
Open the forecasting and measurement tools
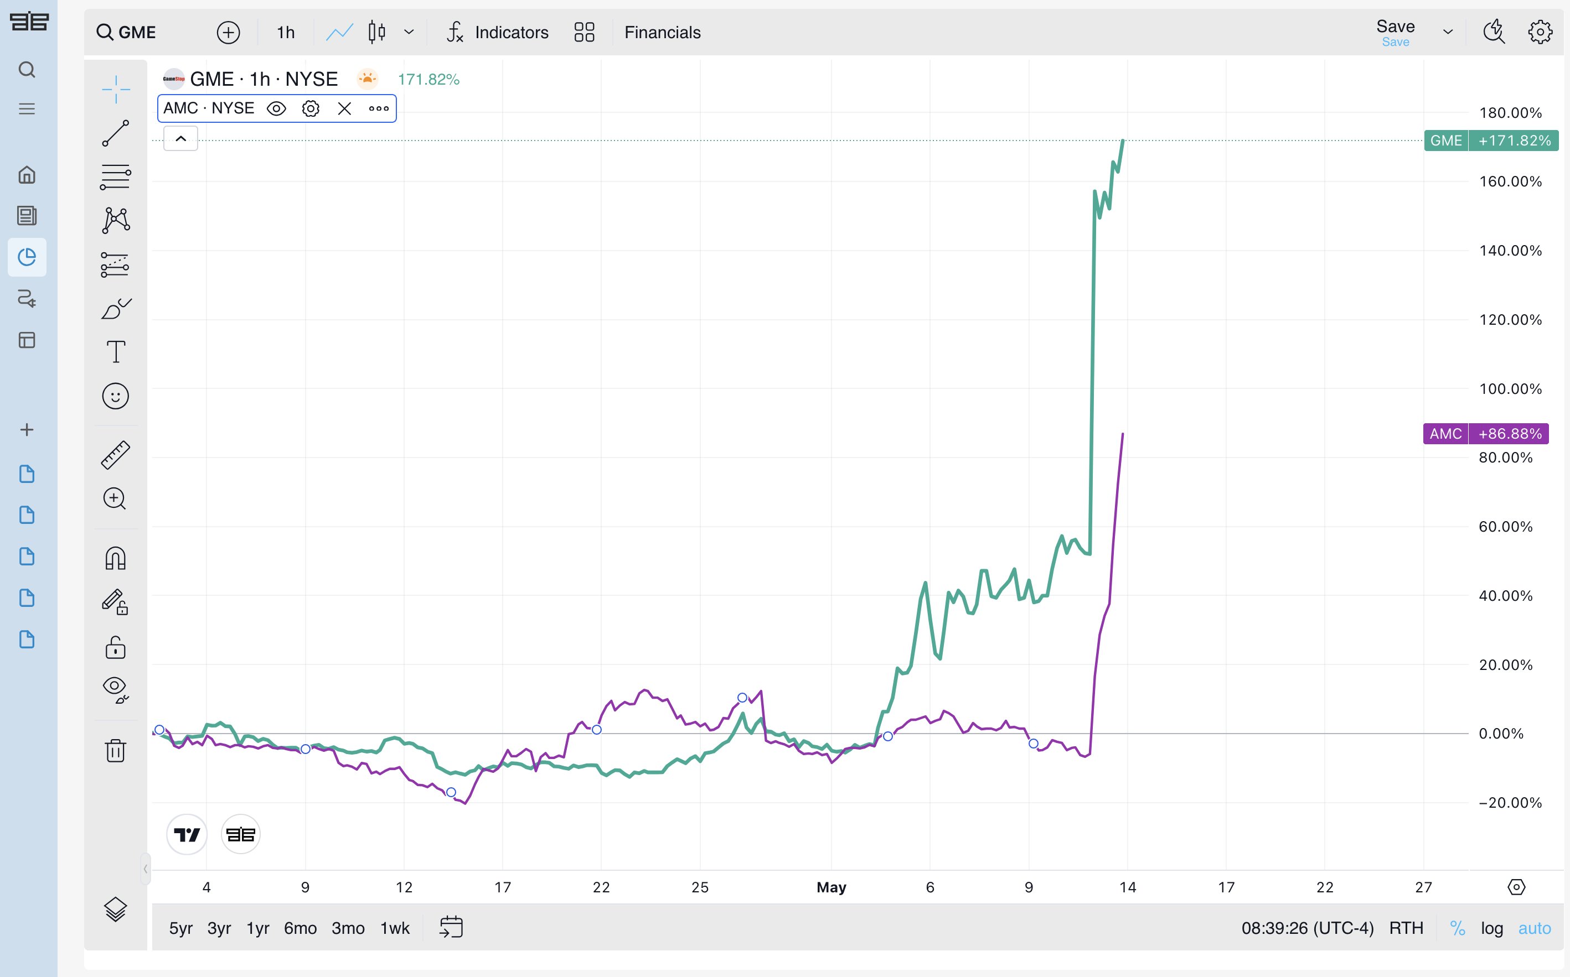pyautogui.click(x=116, y=264)
